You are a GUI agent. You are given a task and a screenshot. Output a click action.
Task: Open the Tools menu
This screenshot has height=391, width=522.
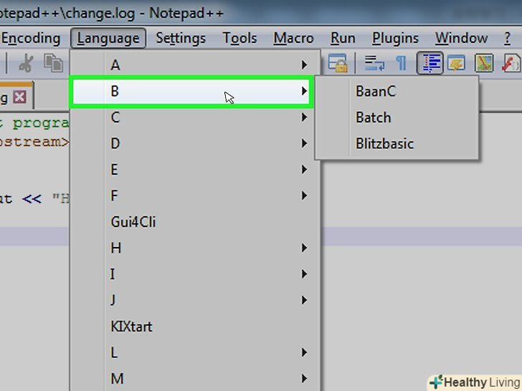[x=239, y=38]
